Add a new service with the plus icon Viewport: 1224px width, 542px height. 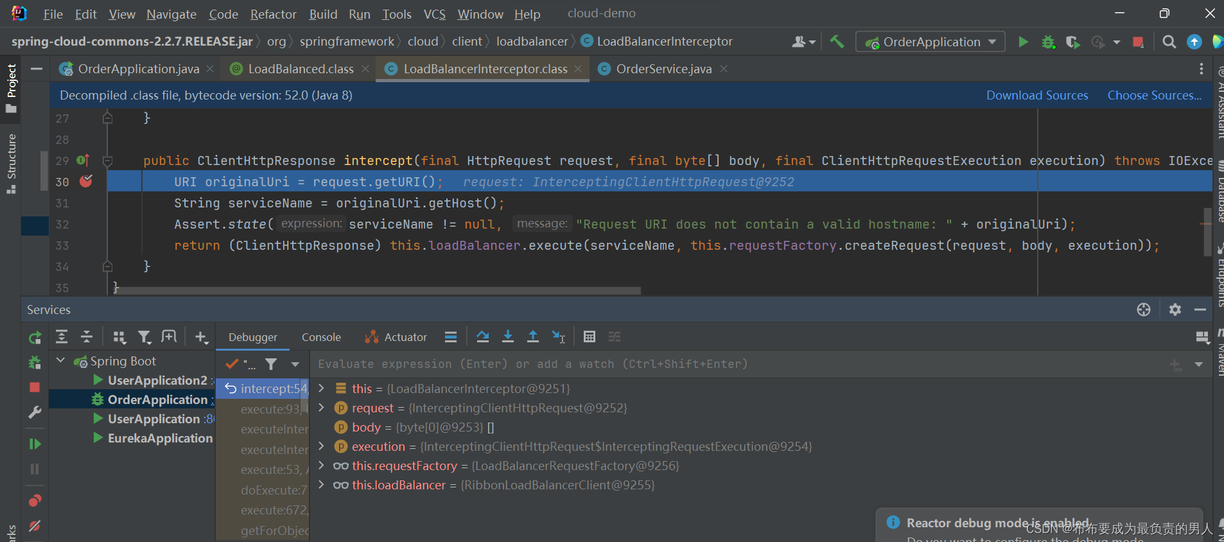click(202, 337)
